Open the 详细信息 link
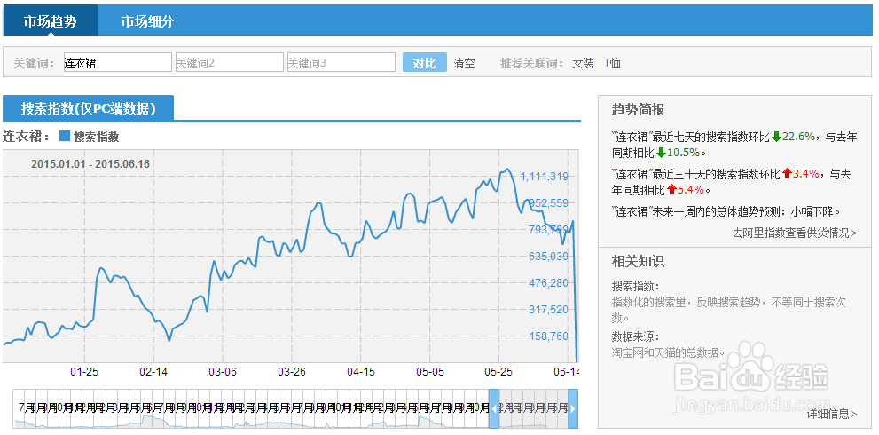 pyautogui.click(x=832, y=415)
